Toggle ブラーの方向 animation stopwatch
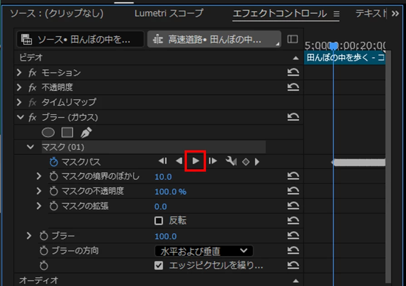The height and width of the screenshot is (286, 406). click(x=44, y=251)
